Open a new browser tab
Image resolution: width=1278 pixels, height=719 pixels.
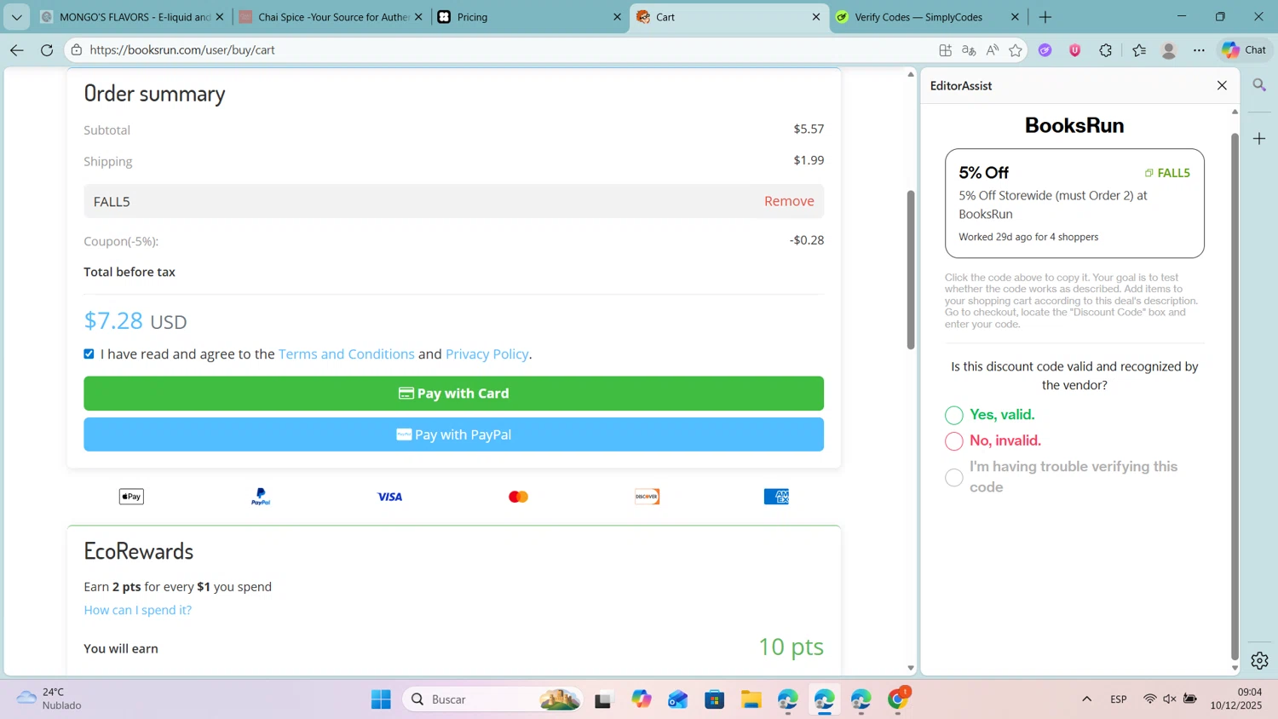click(1045, 17)
